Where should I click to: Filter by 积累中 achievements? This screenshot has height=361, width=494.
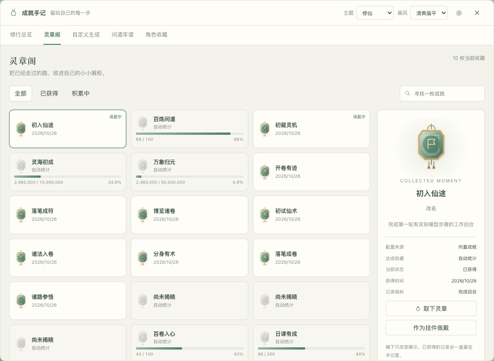[x=81, y=94]
